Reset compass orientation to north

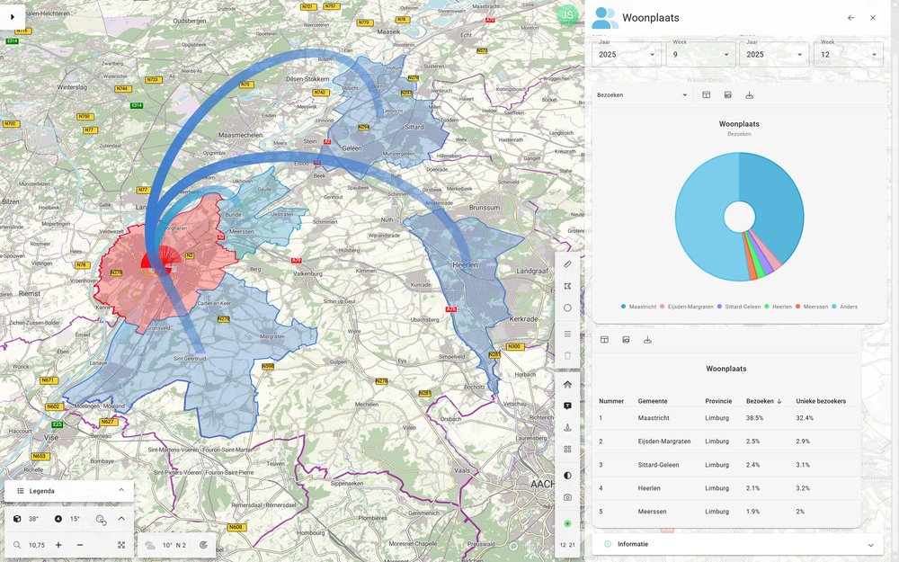coord(58,519)
